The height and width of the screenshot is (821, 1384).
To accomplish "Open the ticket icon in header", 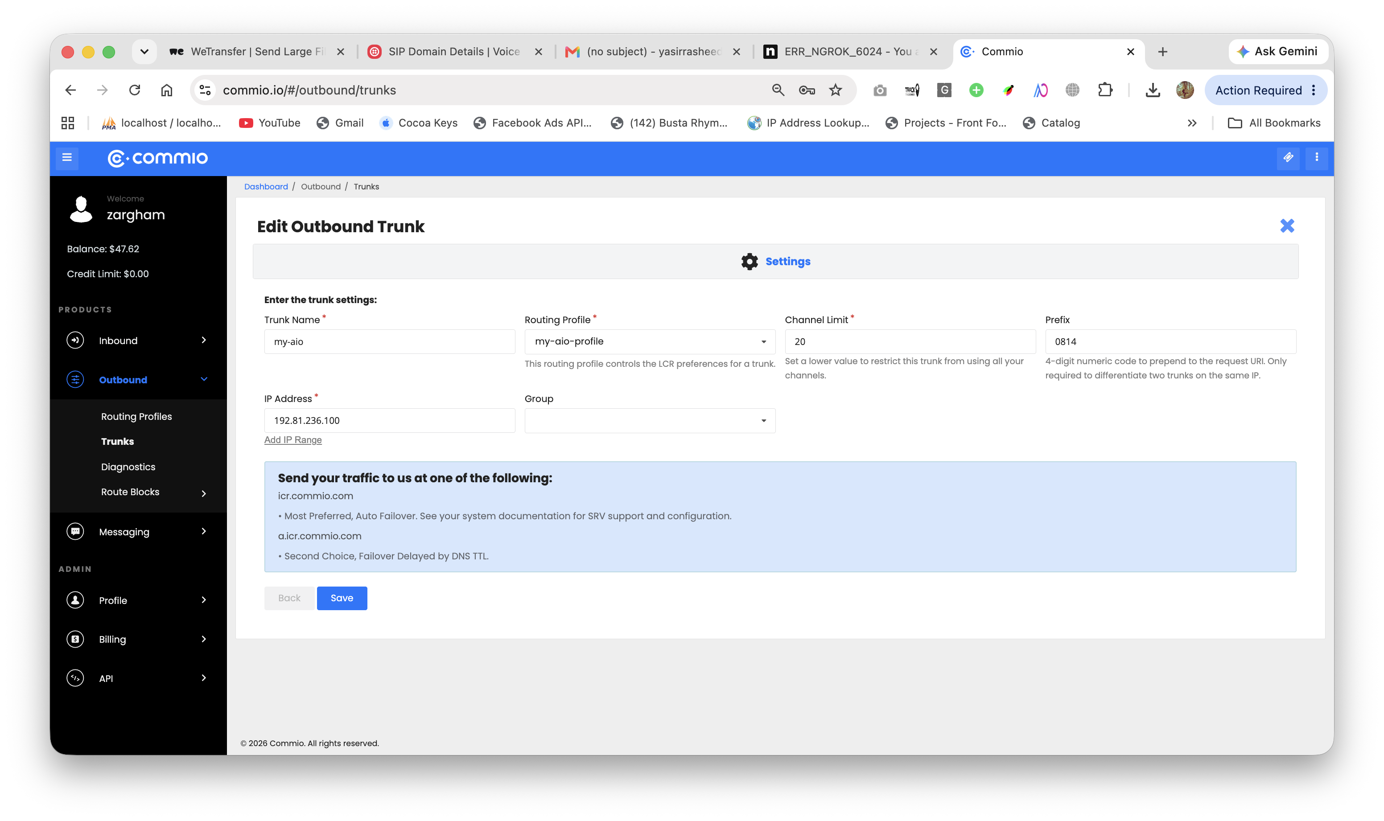I will click(x=1288, y=158).
